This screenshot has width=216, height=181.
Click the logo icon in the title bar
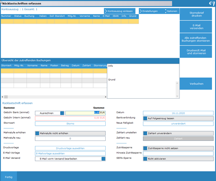point(212,3)
